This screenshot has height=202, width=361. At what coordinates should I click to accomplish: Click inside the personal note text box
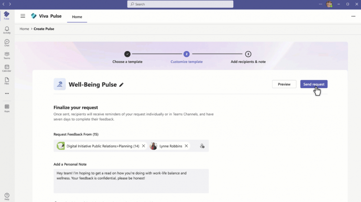131,181
